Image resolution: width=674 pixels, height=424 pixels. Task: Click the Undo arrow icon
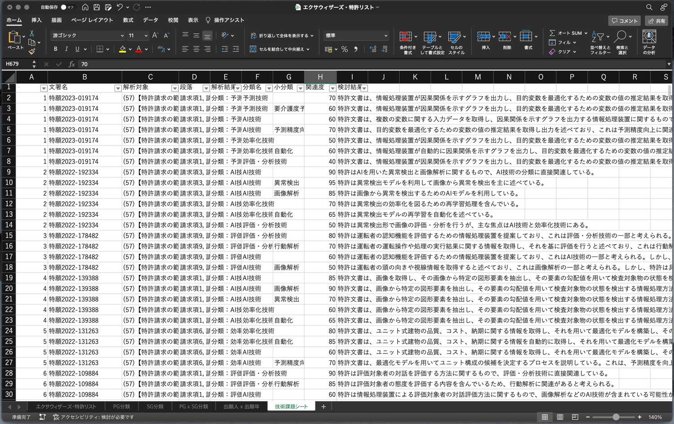120,7
